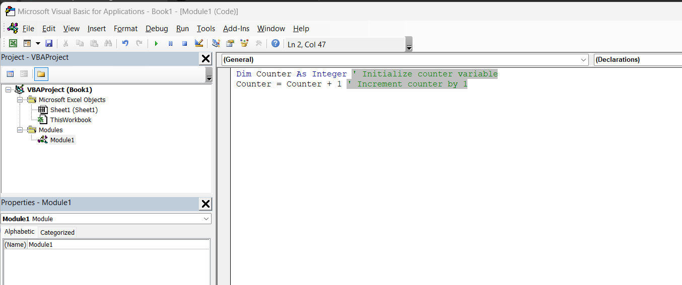Click the (Name) property label cell

coord(15,244)
